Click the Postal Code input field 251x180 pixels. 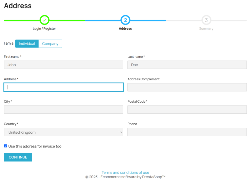point(187,110)
